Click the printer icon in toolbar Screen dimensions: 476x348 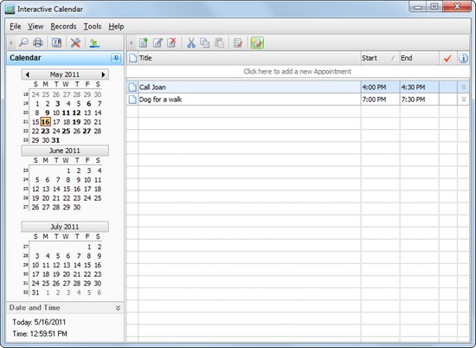(x=38, y=42)
